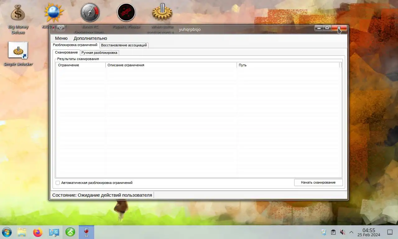Click the muted volume tray icon
The height and width of the screenshot is (239, 398).
tap(342, 232)
